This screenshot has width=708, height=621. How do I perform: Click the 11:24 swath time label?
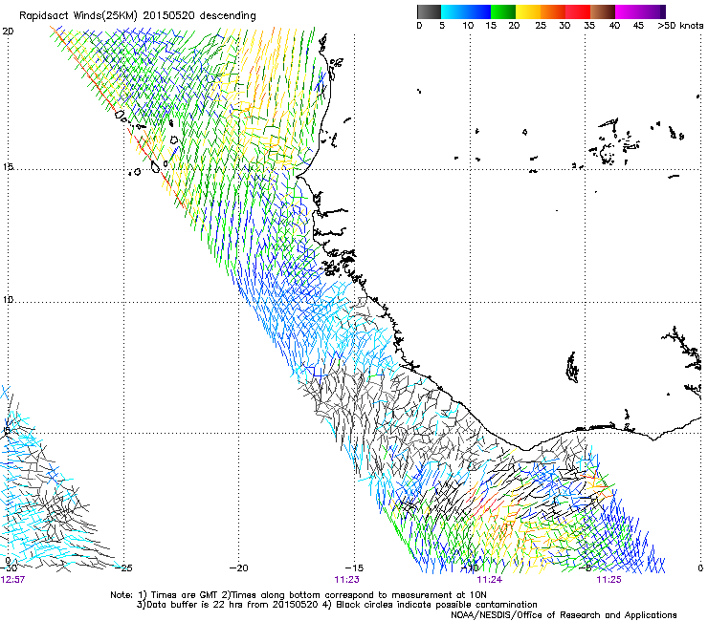click(x=490, y=580)
